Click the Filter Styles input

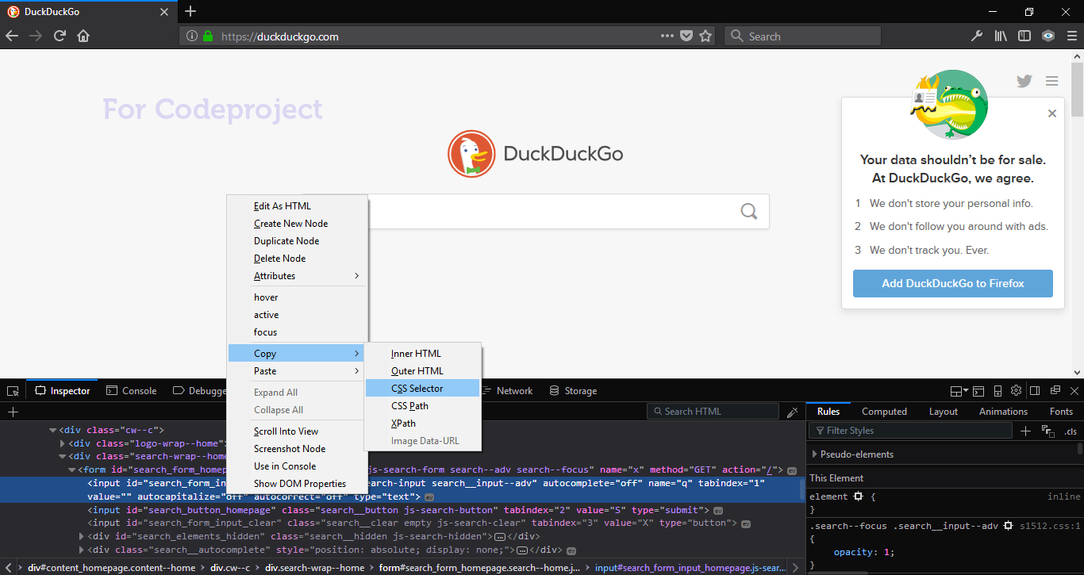click(911, 431)
